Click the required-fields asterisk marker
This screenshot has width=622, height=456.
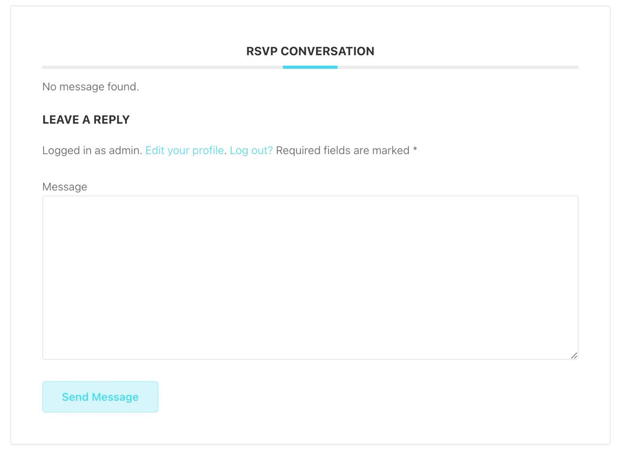click(415, 151)
